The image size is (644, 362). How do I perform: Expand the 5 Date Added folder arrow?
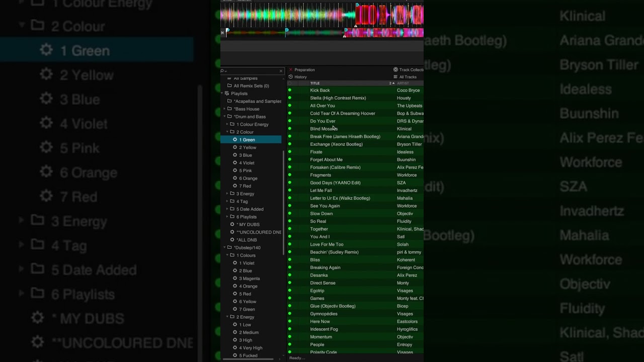(227, 209)
